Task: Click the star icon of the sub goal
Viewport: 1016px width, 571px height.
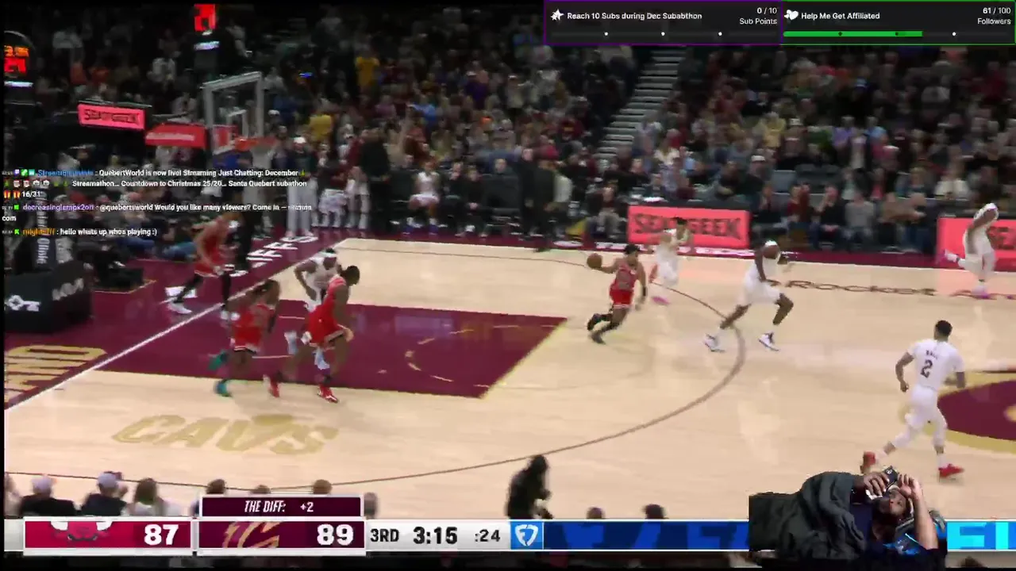Action: (557, 15)
